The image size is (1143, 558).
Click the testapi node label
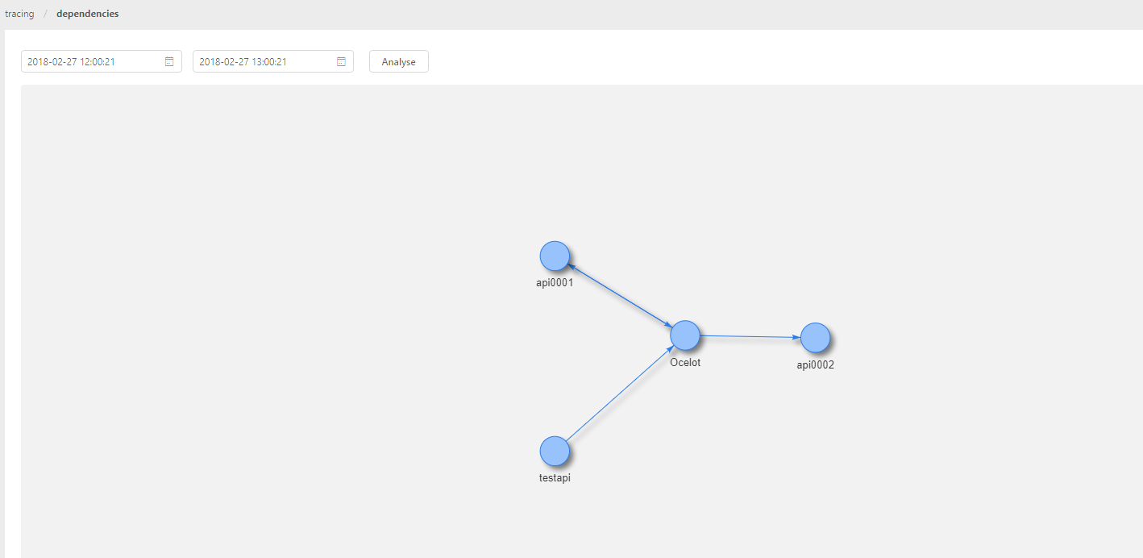coord(555,477)
